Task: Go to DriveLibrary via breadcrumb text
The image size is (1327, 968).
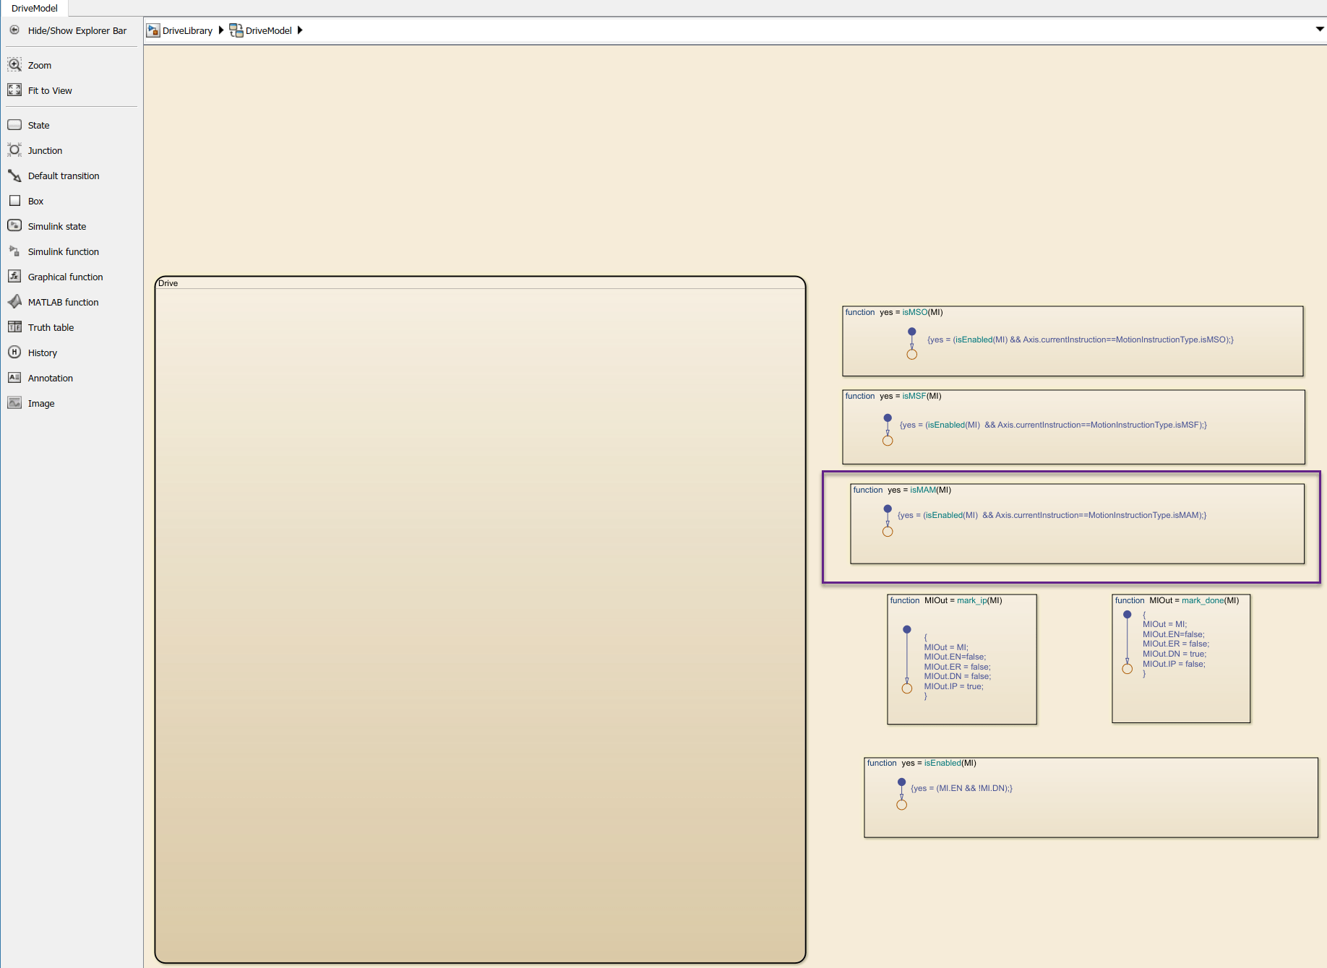Action: [188, 30]
